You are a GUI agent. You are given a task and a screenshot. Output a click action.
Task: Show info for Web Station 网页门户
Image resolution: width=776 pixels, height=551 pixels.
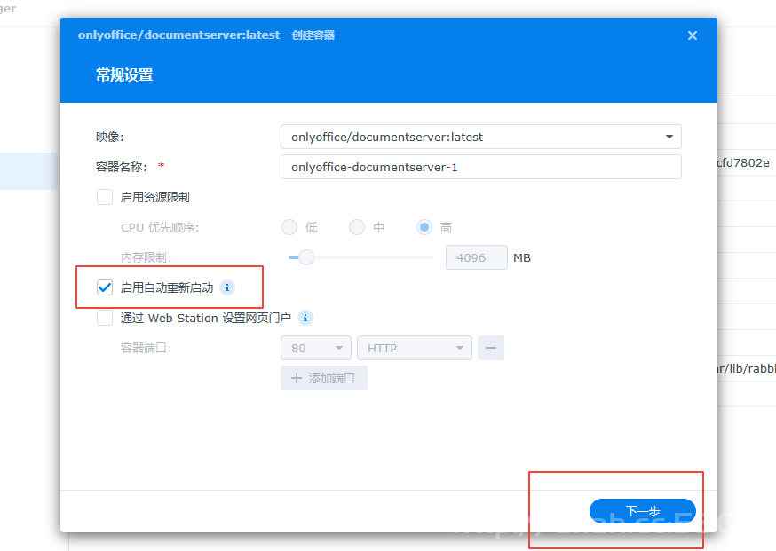305,318
